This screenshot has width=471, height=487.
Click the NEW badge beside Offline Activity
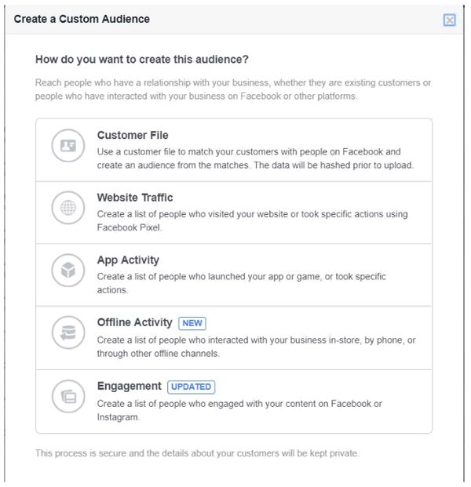[192, 323]
